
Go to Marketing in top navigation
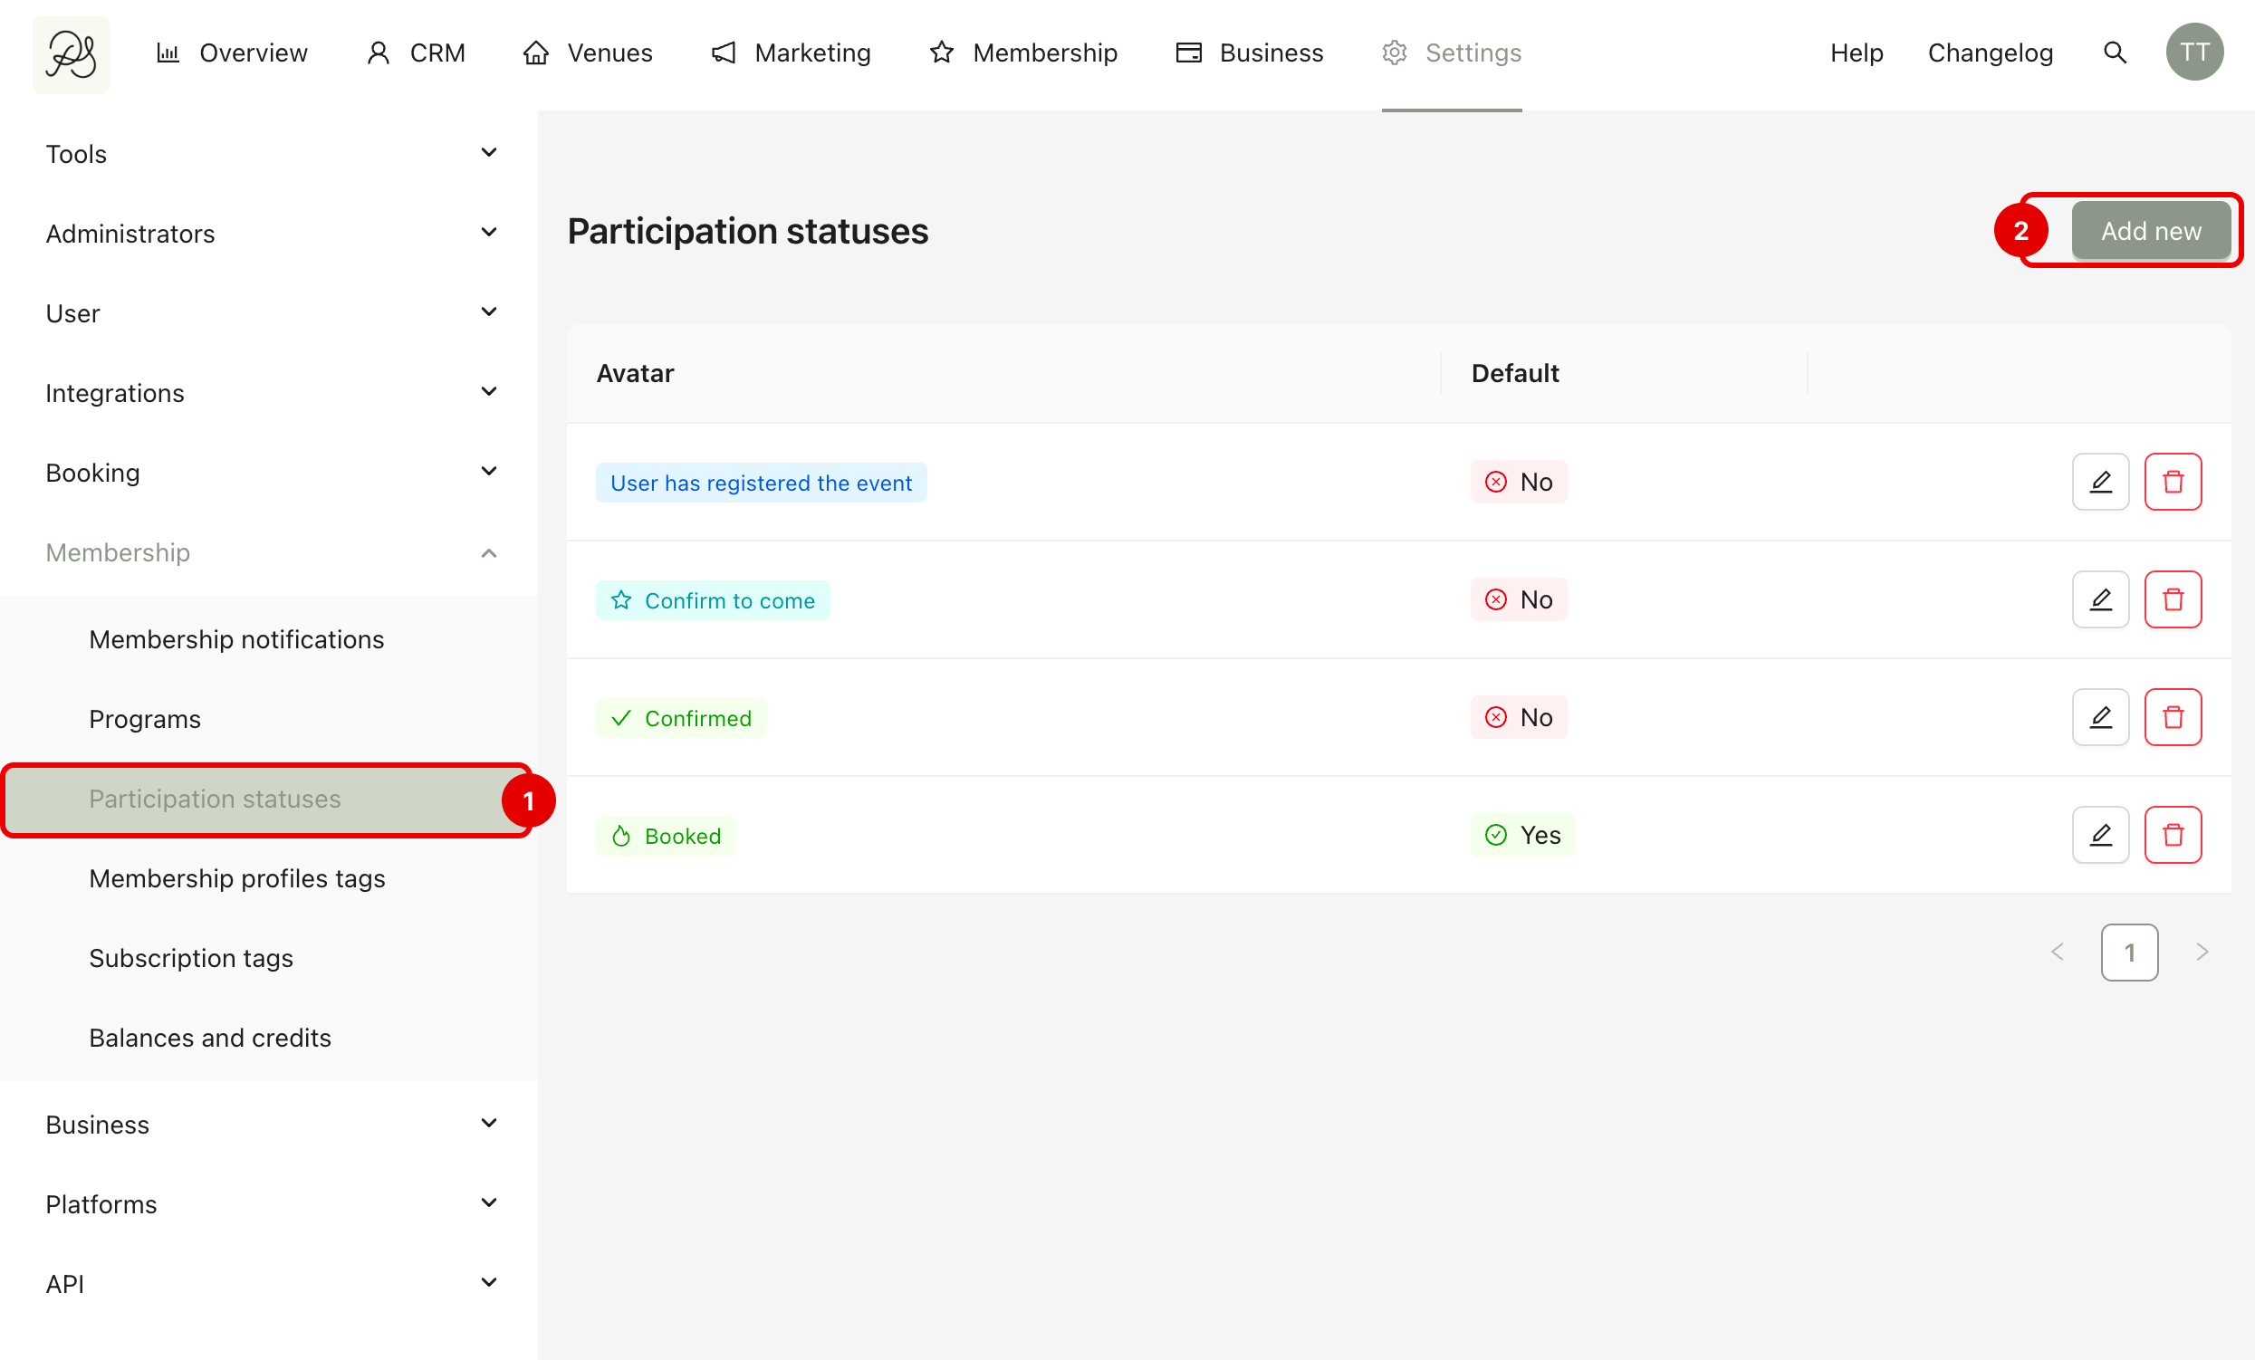click(792, 53)
